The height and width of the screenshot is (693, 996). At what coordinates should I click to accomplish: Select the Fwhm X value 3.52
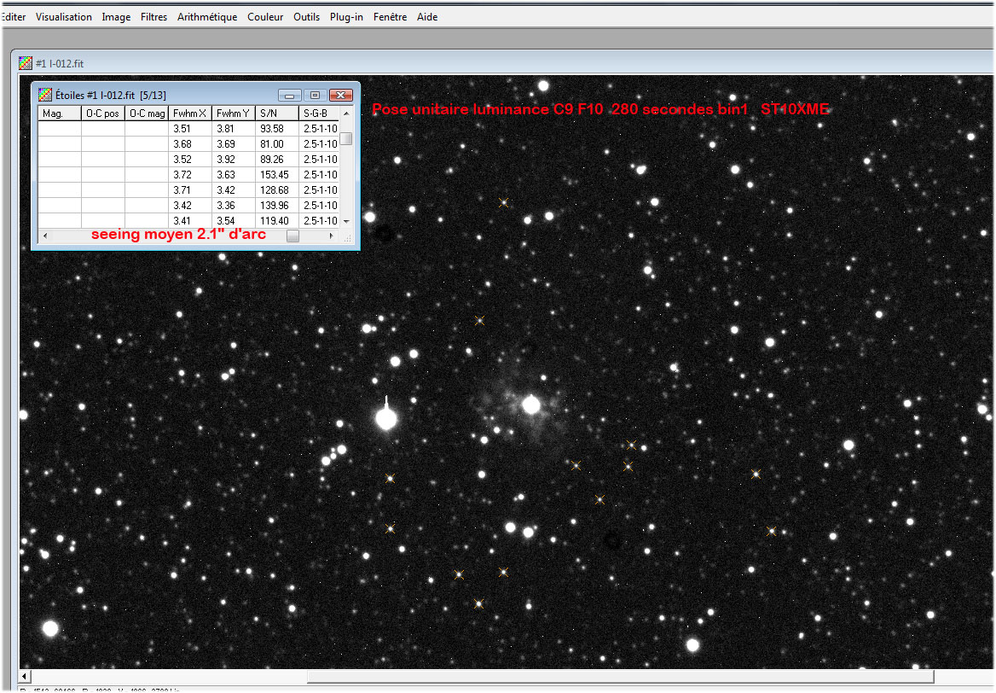pyautogui.click(x=182, y=159)
